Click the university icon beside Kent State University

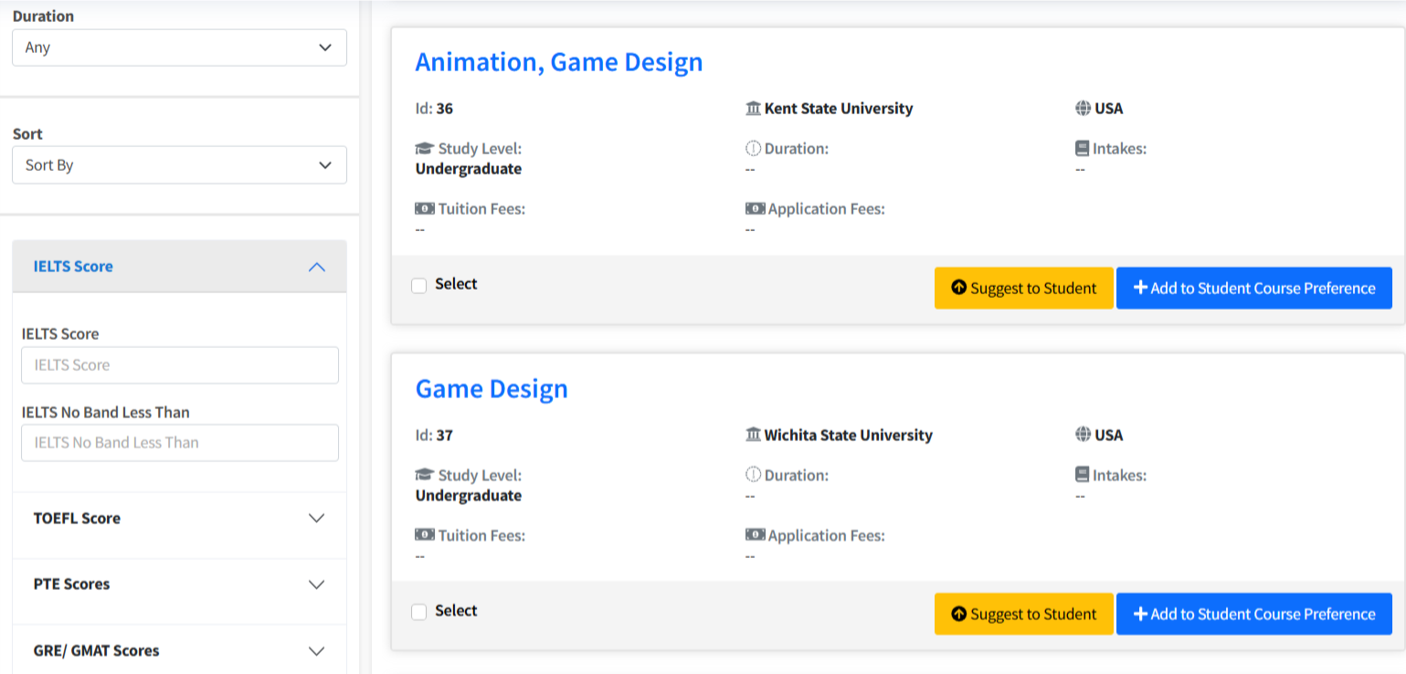click(753, 109)
